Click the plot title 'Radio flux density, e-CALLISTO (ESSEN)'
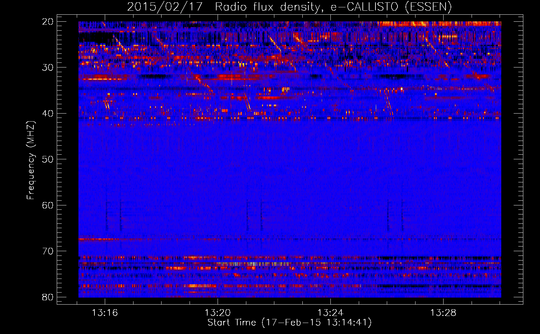 point(333,7)
